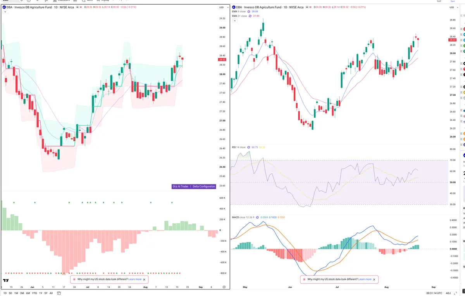This screenshot has width=465, height=296.
Task: Select the 1M time range
Action: [x=16, y=293]
